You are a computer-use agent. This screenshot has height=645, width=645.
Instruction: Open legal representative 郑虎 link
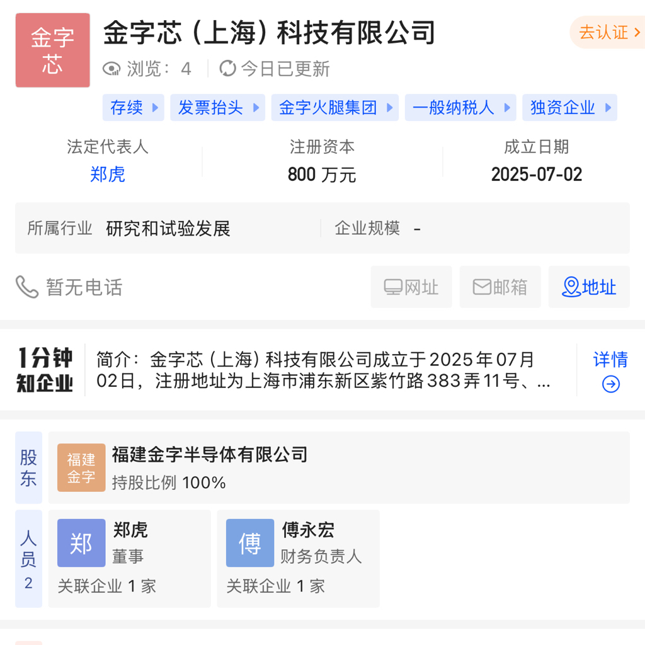pos(107,174)
